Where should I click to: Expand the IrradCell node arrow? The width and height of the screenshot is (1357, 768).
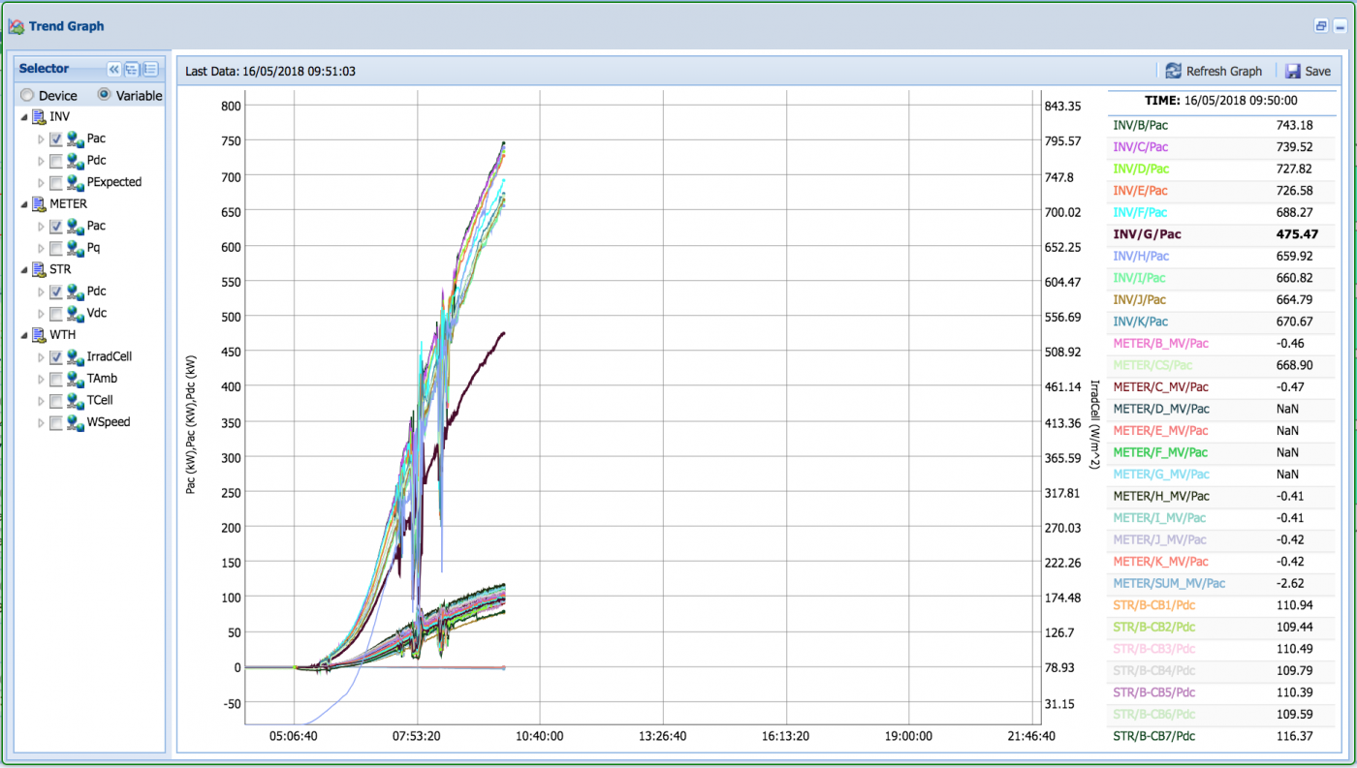click(41, 357)
